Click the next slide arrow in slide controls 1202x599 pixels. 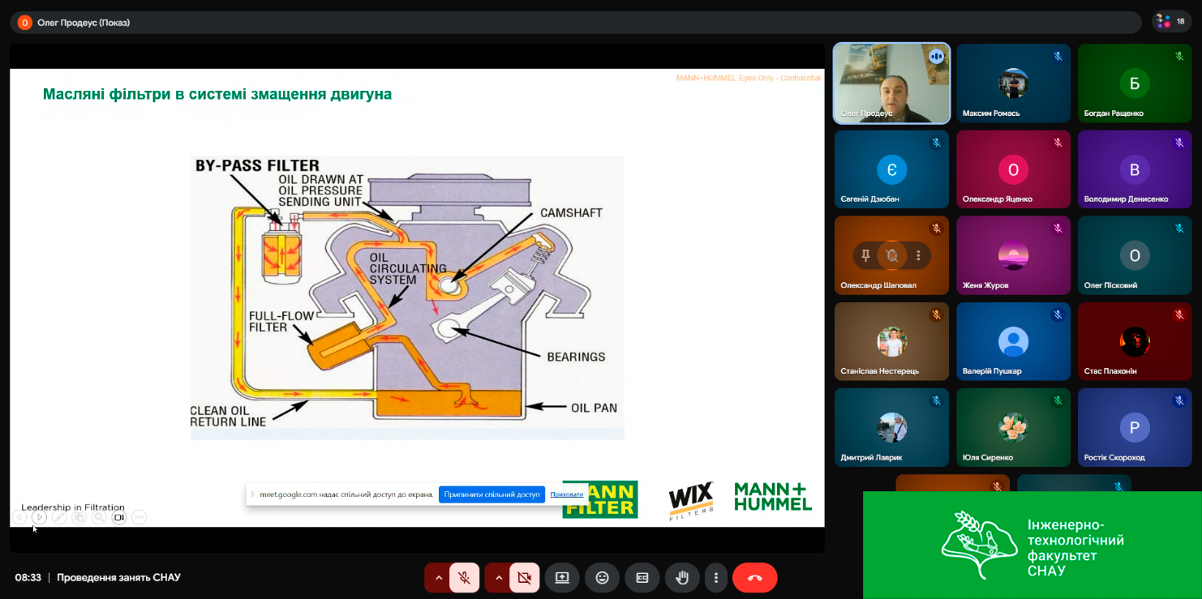pyautogui.click(x=39, y=517)
